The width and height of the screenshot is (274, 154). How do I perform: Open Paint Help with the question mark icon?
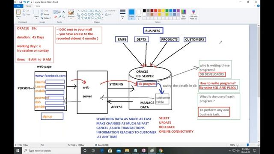click(x=258, y=6)
